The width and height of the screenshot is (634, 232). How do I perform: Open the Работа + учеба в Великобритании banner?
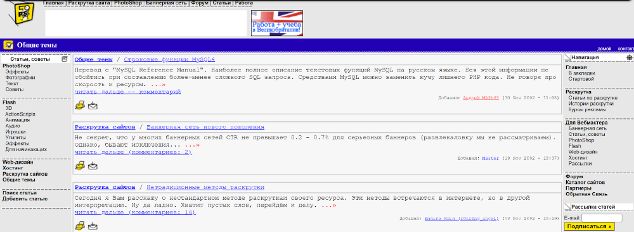pos(277,23)
